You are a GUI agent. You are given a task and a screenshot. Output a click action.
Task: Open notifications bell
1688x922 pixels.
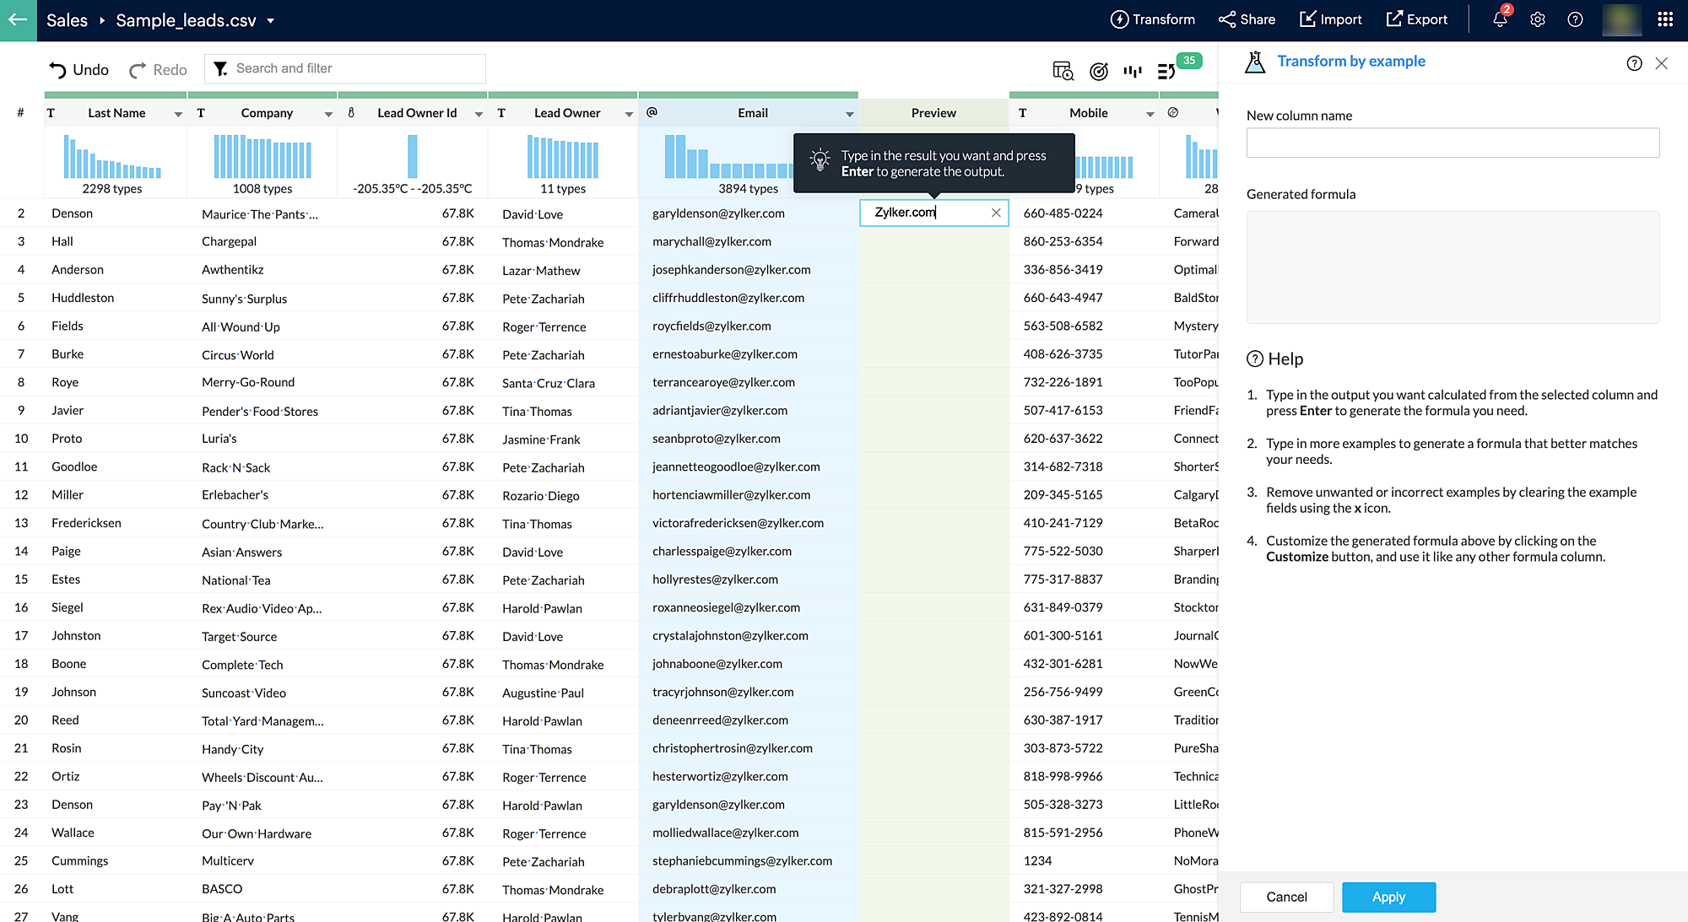pos(1500,19)
